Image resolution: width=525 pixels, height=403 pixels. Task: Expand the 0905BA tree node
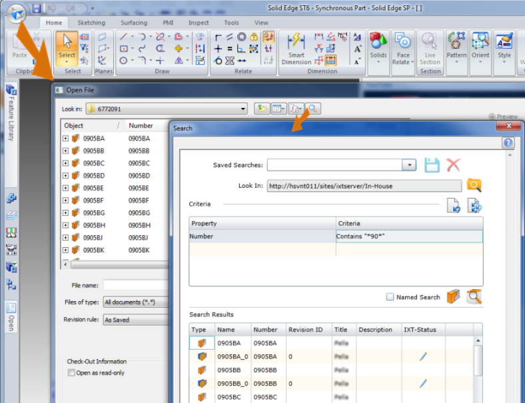[x=65, y=139]
